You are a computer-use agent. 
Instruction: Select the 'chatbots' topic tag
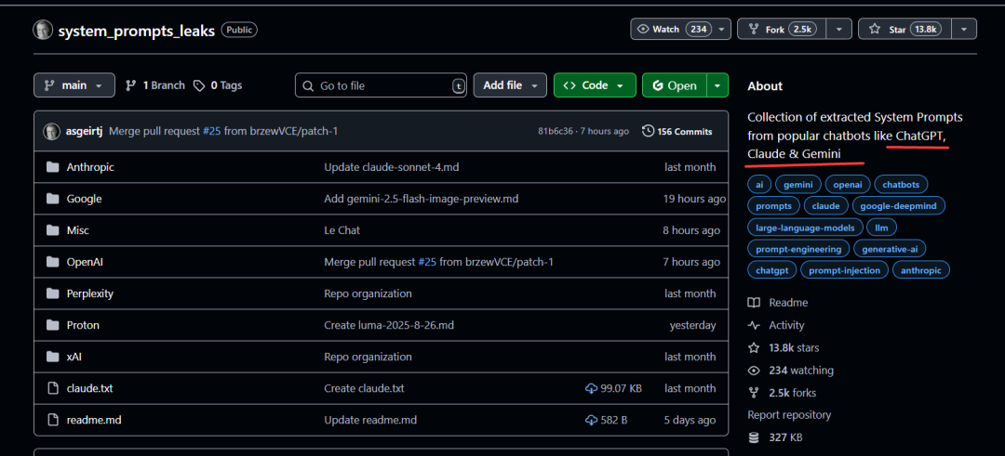pyautogui.click(x=901, y=184)
